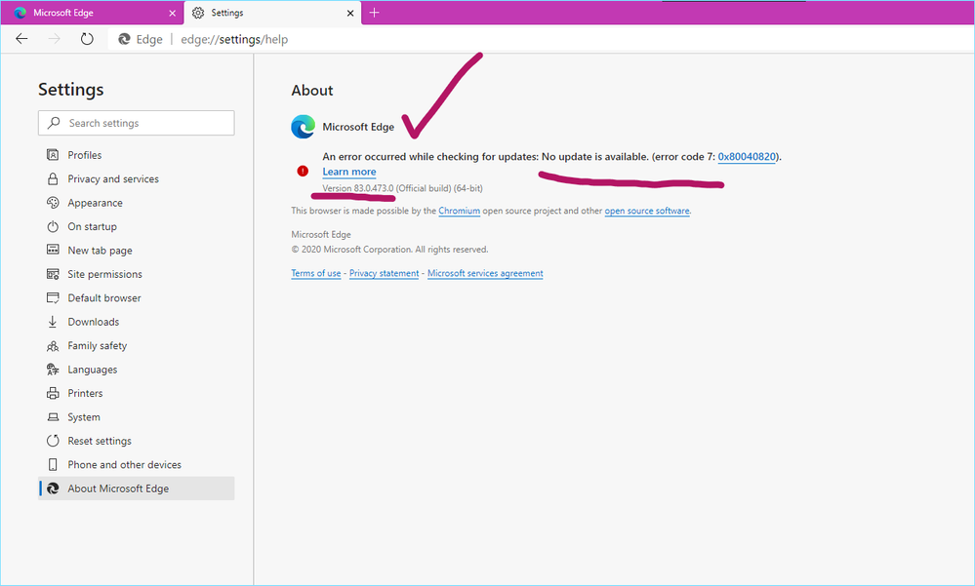Click the Languages icon
Image resolution: width=975 pixels, height=586 pixels.
[x=53, y=370]
